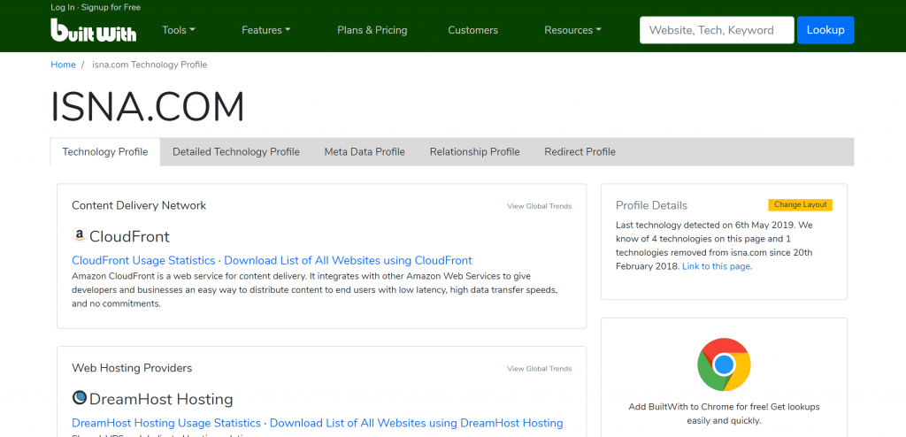906x437 pixels.
Task: Click Signup for Free link
Action: click(110, 7)
